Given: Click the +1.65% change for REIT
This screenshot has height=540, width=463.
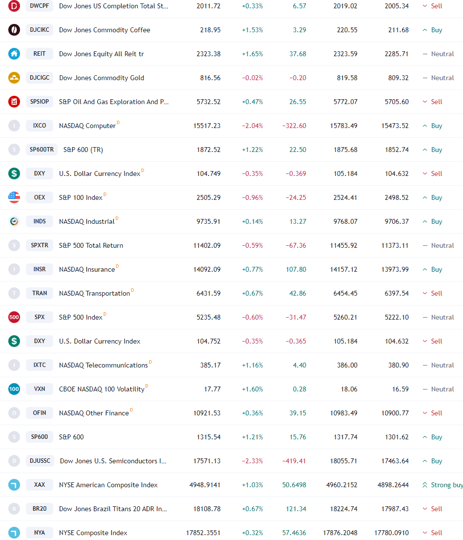Looking at the screenshot, I should [x=253, y=54].
